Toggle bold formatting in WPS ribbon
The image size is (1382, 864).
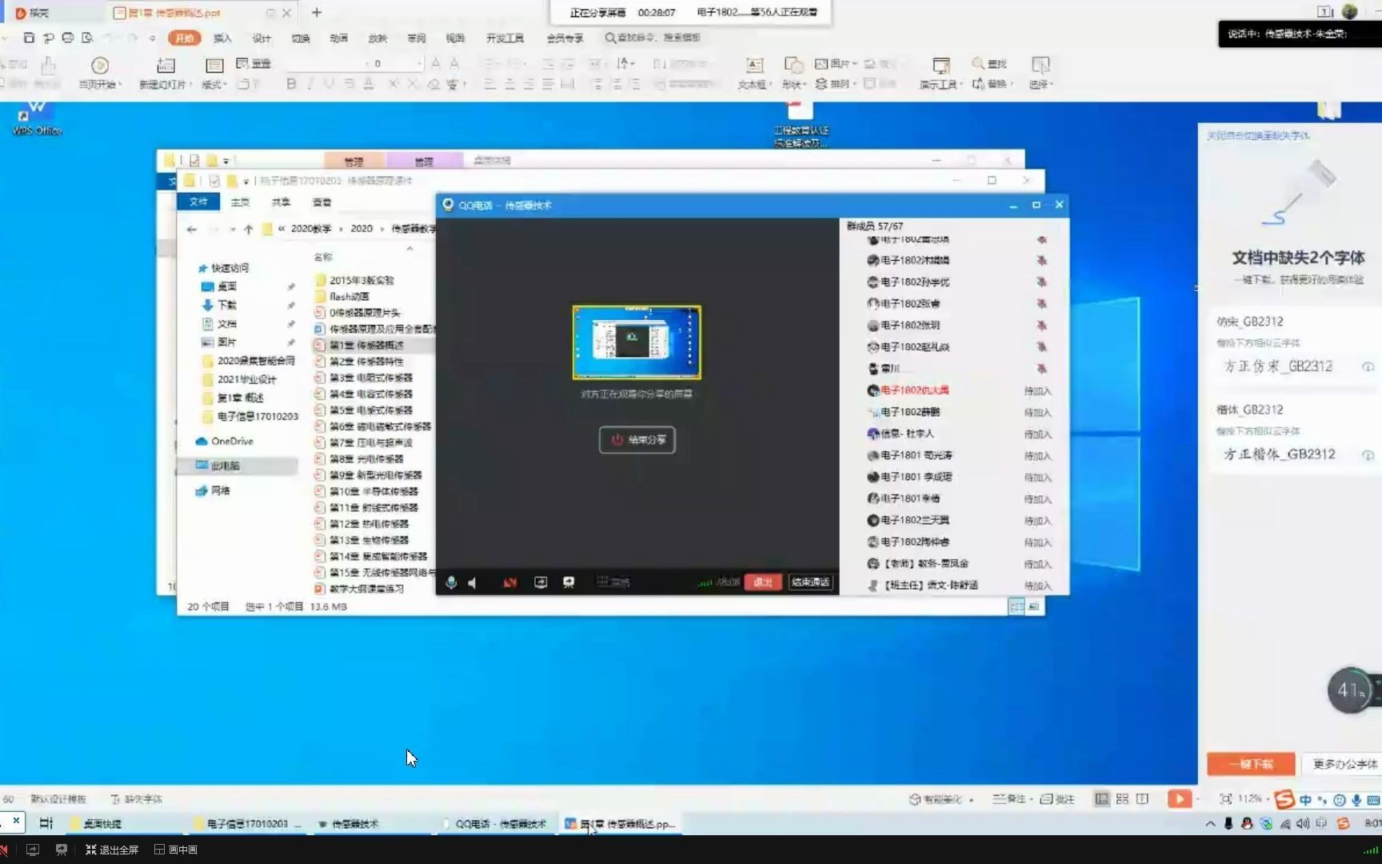(x=291, y=84)
